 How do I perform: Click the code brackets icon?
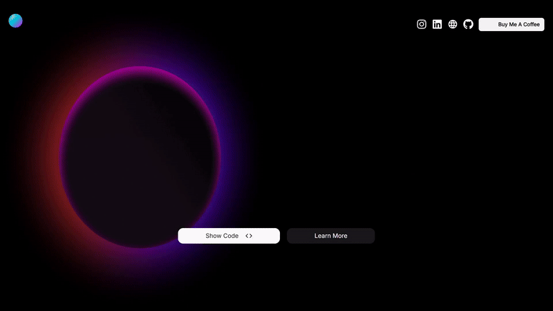249,236
